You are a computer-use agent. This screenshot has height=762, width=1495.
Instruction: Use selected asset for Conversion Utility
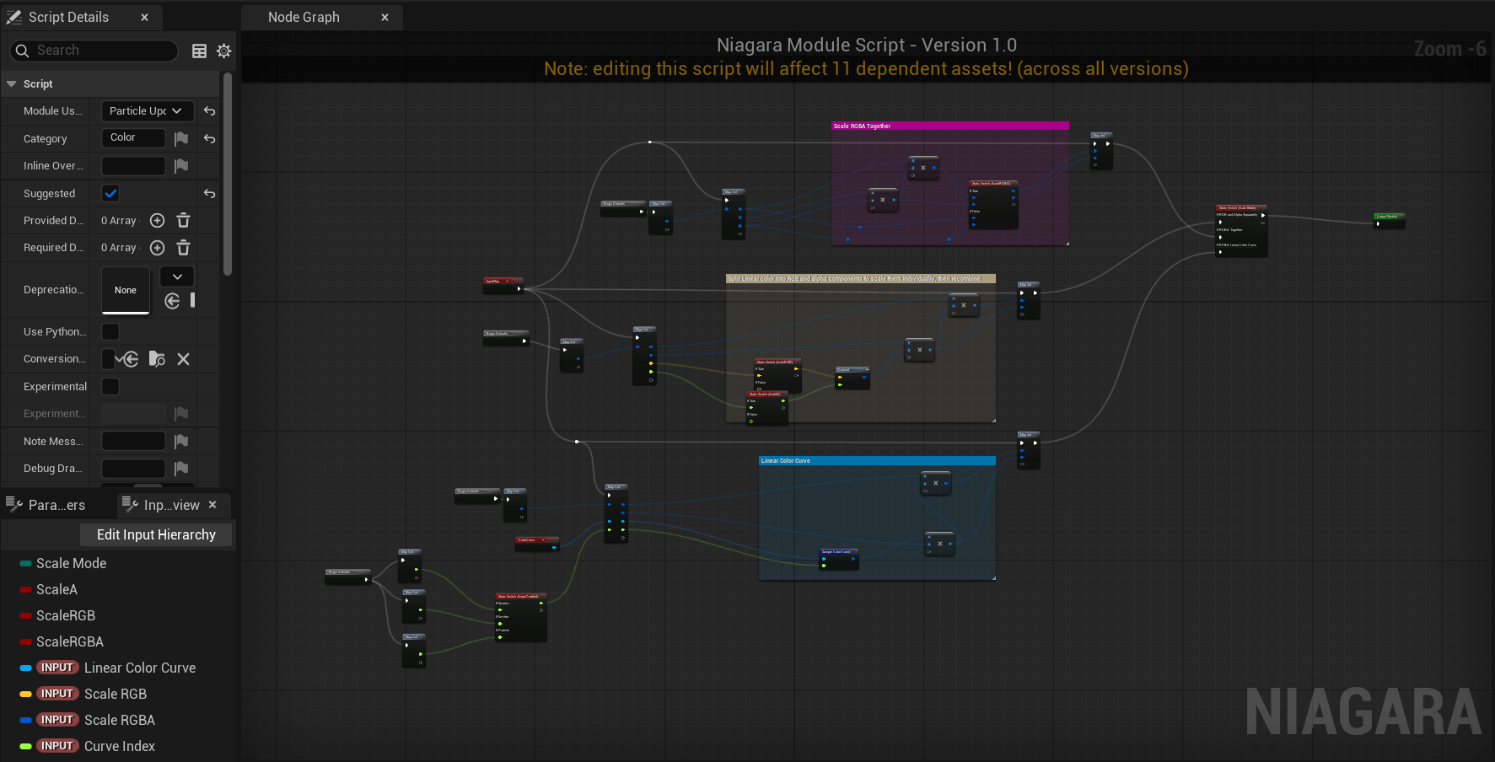[x=130, y=359]
